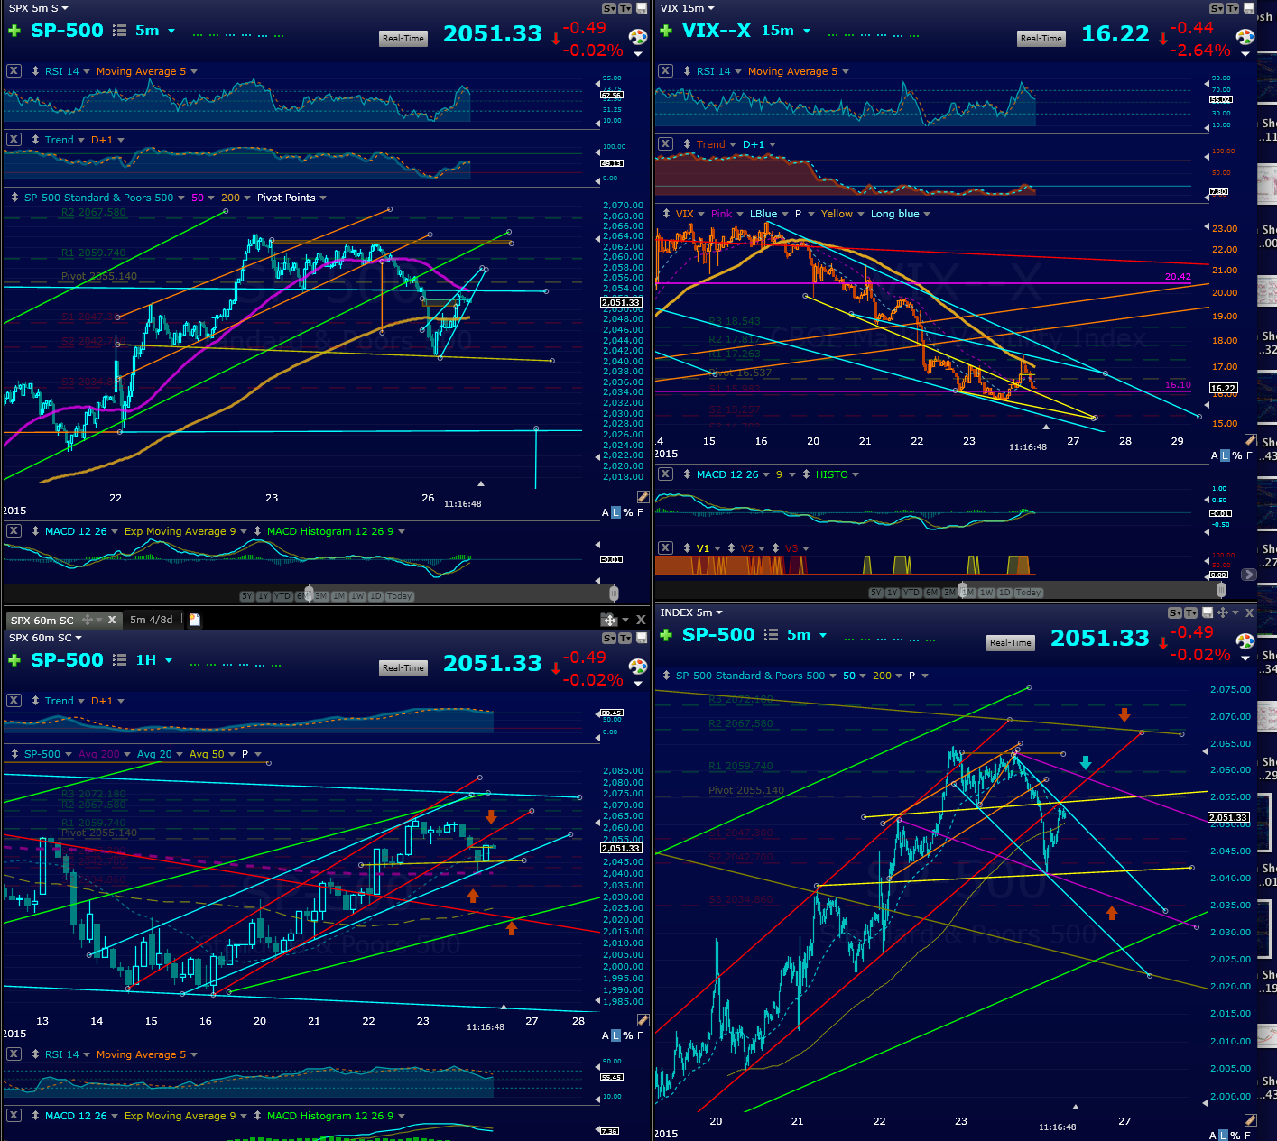
Task: Click right range slider handle under SPX 5m chart
Action: [x=614, y=594]
